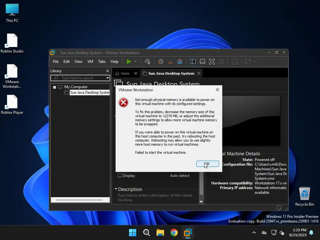Screen dimensions: 320x240
Task: Click the VMware Workstation taskbar icon
Action: click(x=187, y=232)
